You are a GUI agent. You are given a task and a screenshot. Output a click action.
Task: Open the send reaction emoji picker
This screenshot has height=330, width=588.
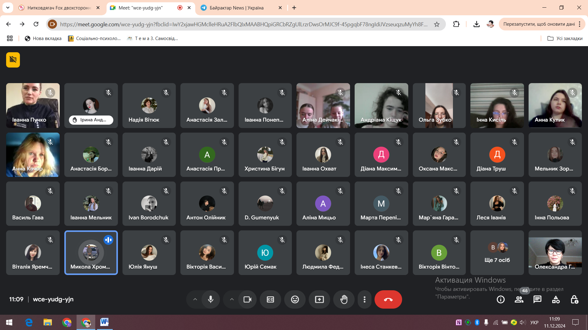(295, 299)
